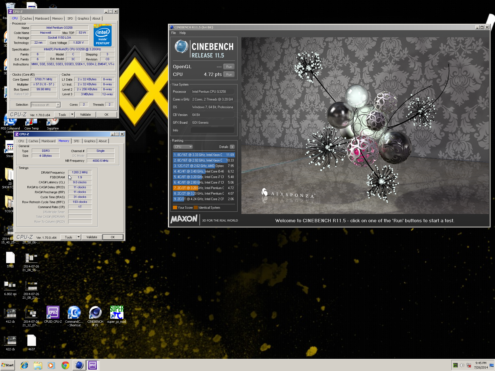
Task: Select ranking row 7 with score 4.72
Action: tap(204, 188)
